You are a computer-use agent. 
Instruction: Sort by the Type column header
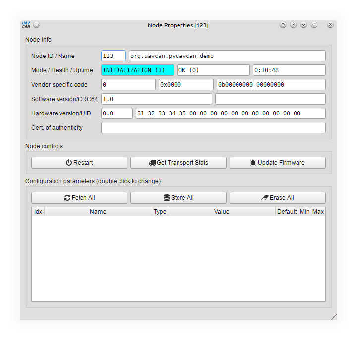(160, 212)
